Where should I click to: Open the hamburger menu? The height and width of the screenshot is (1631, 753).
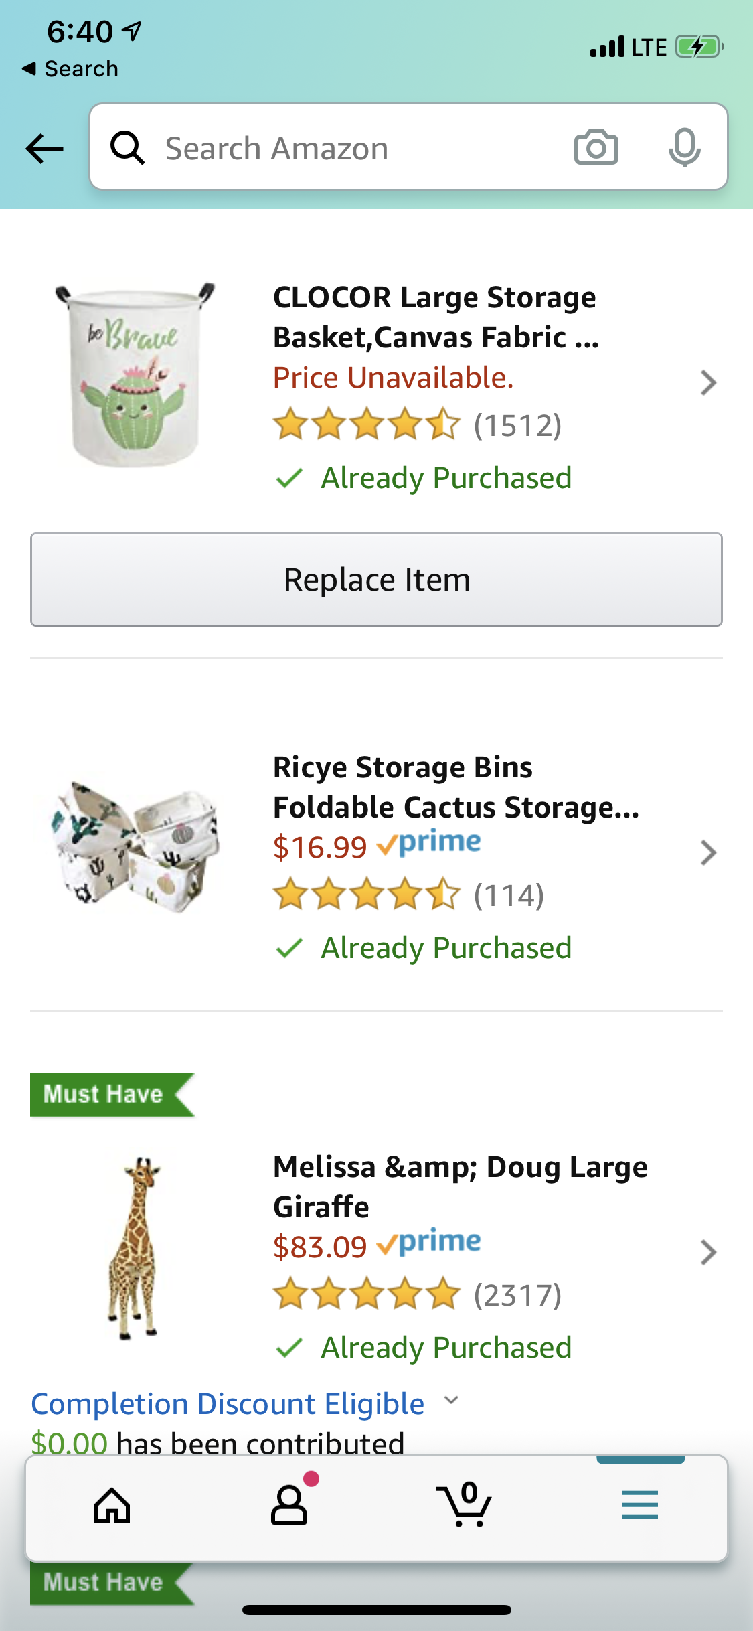[639, 1506]
